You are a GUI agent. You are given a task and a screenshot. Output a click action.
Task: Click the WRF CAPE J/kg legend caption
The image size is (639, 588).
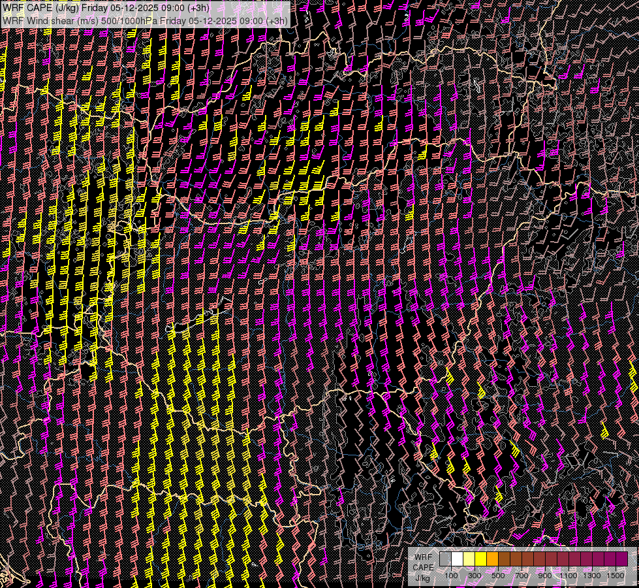tap(423, 567)
